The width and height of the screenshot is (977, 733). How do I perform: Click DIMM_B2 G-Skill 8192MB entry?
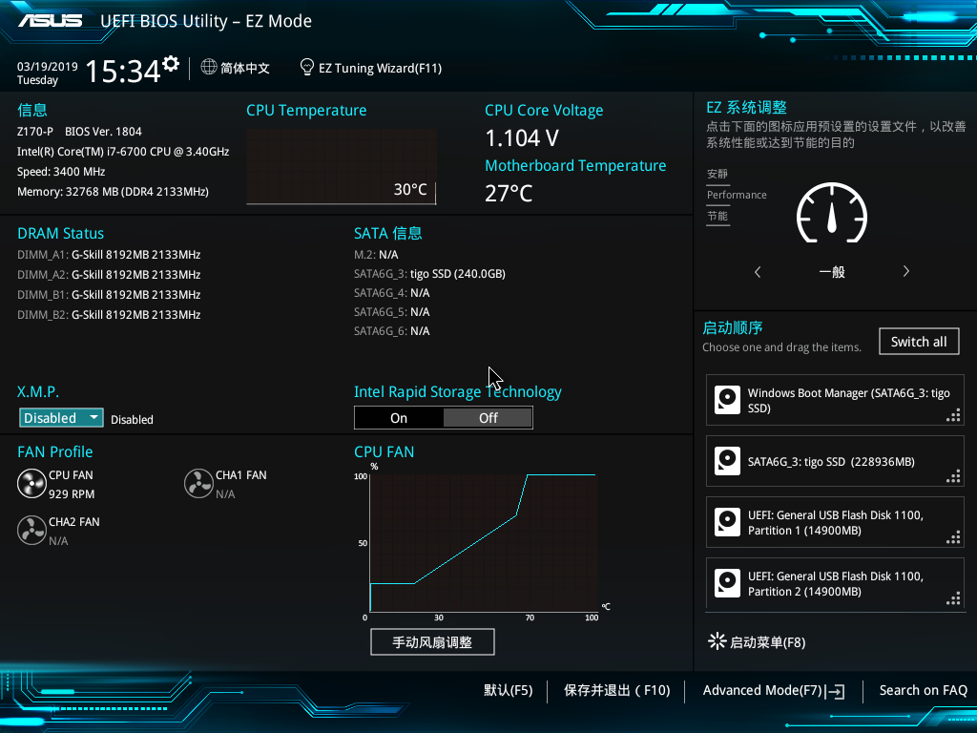click(109, 315)
